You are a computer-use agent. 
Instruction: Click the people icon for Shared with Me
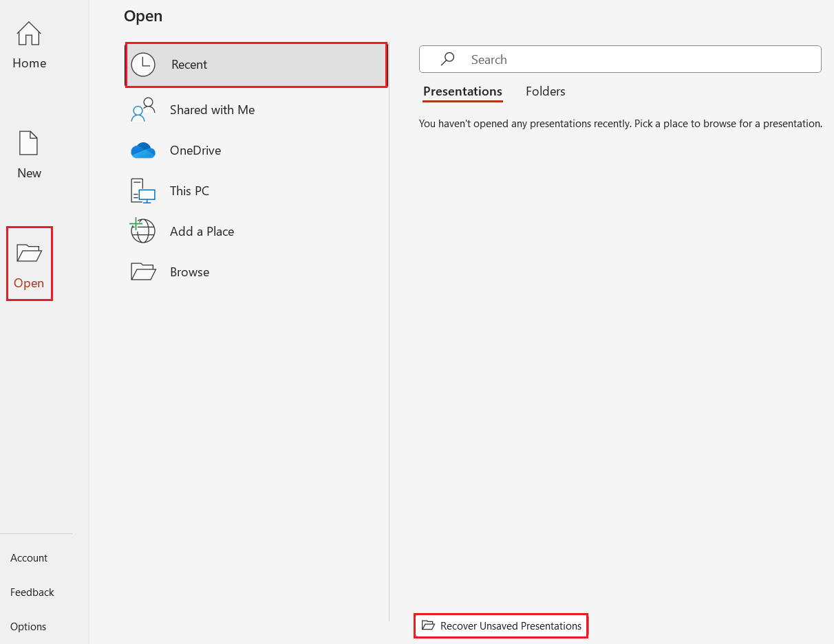tap(142, 110)
